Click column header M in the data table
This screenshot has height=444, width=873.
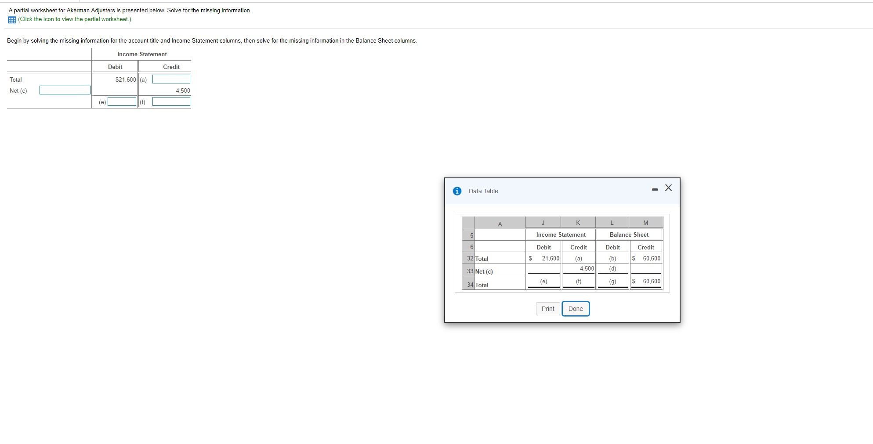[x=646, y=223]
